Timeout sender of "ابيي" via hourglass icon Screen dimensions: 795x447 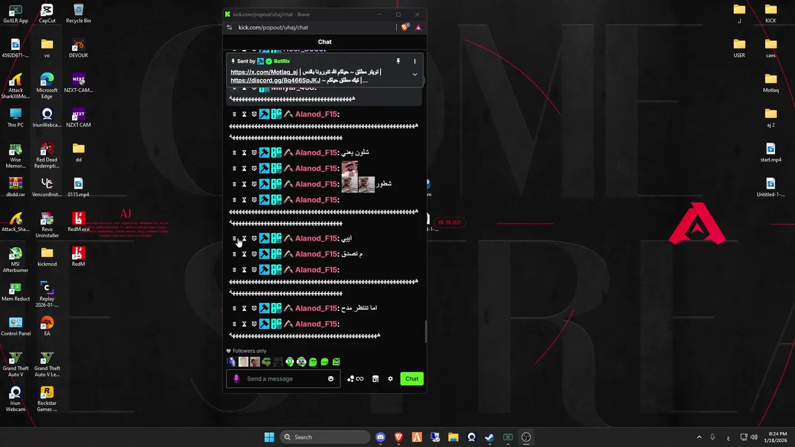(x=244, y=238)
